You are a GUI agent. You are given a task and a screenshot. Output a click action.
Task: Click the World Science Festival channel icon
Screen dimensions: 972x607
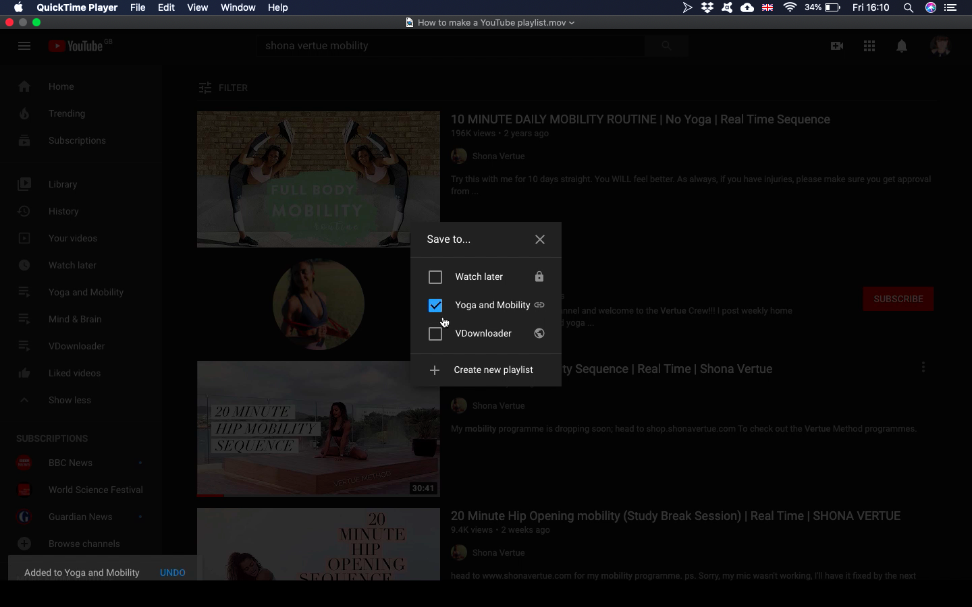tap(24, 490)
